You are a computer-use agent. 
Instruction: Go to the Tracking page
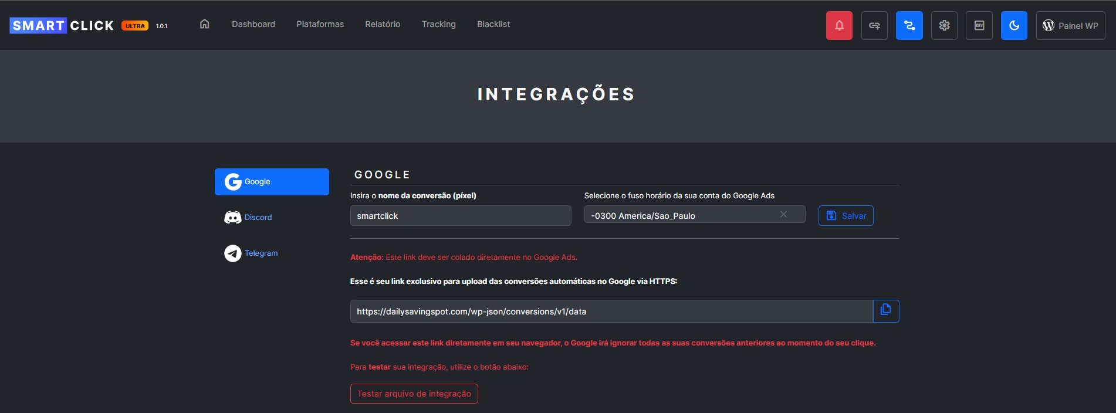click(x=438, y=24)
